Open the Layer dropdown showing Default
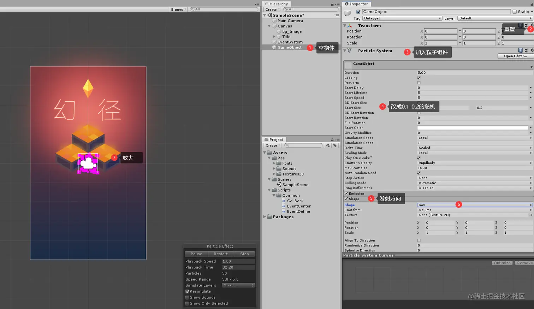The height and width of the screenshot is (309, 534). click(x=496, y=18)
